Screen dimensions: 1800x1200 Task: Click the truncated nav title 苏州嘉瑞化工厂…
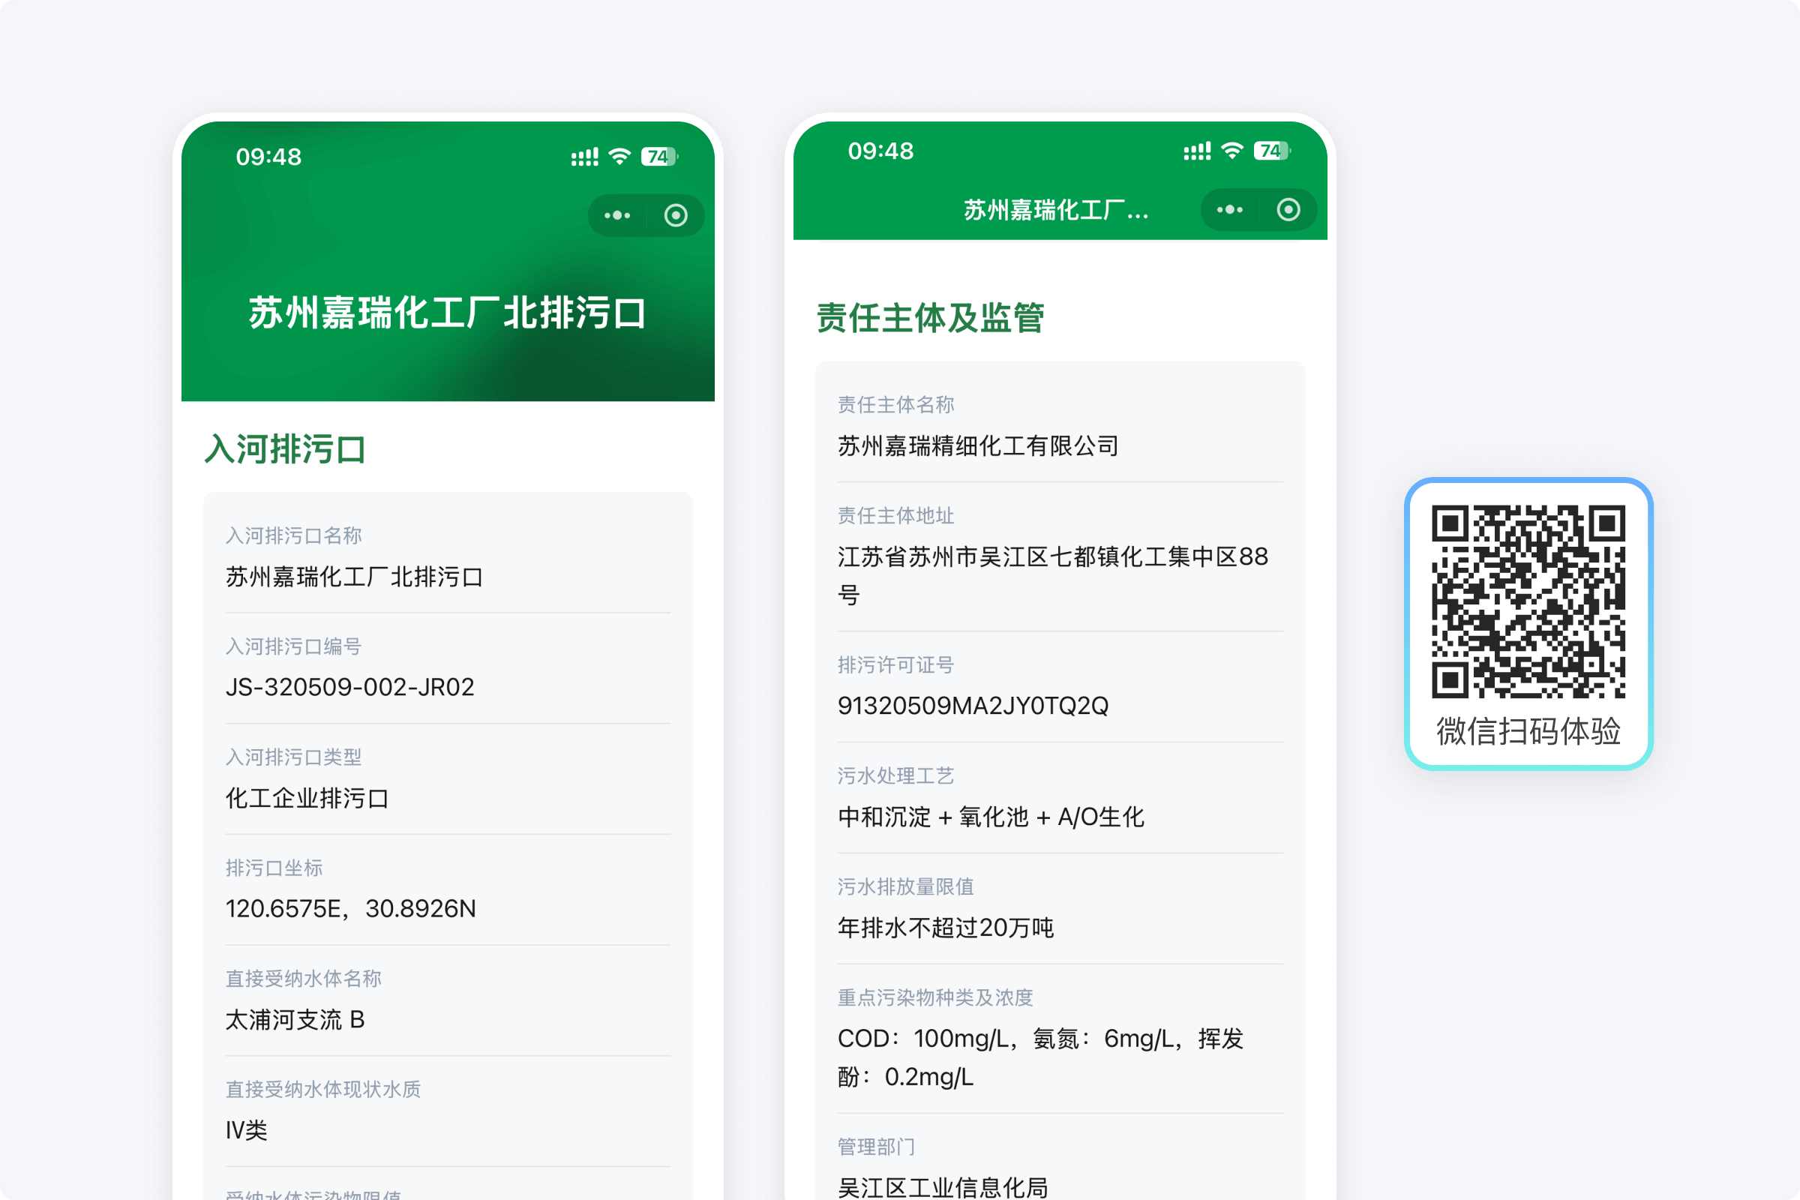click(x=1056, y=210)
